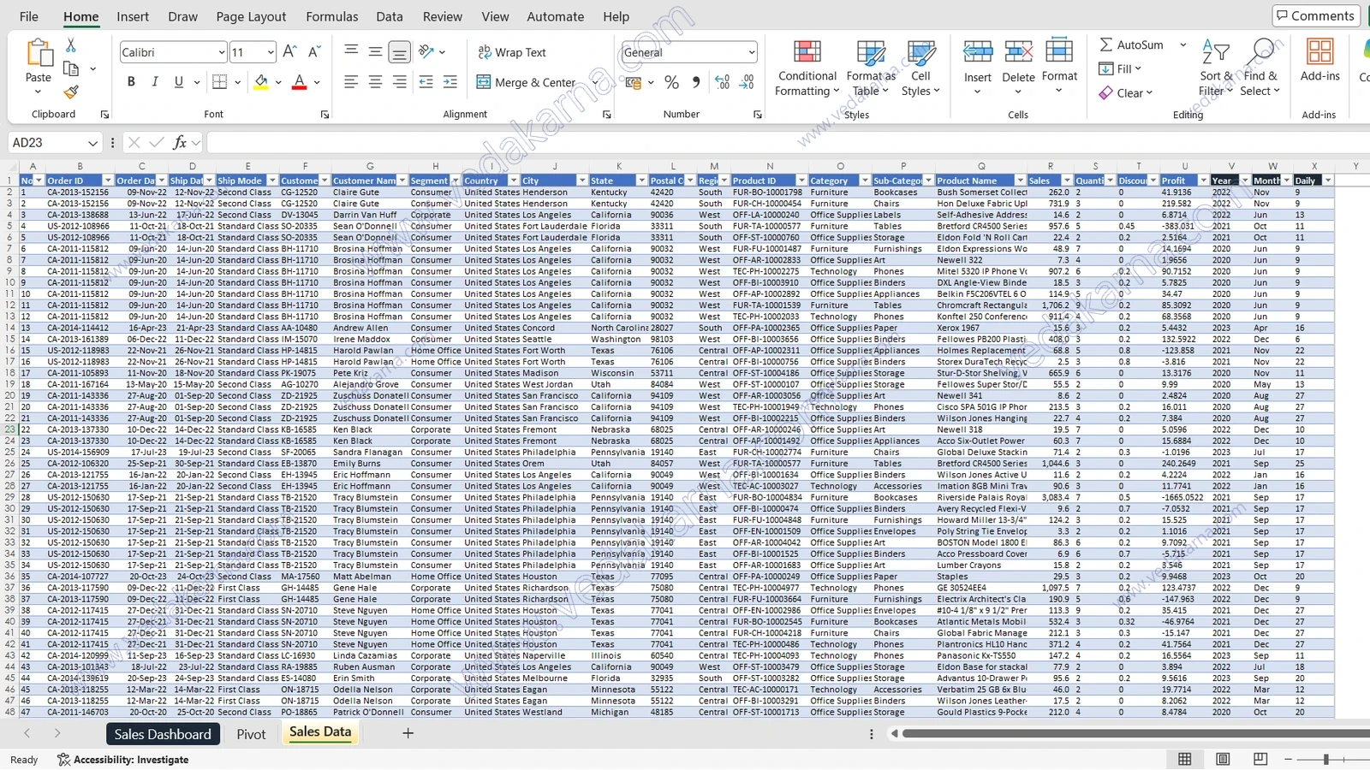Click the Insert cells icon
1370x770 pixels.
click(978, 52)
